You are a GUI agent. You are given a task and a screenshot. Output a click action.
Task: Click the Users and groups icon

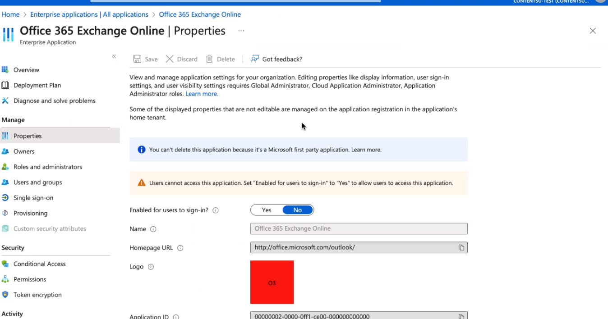coord(5,182)
